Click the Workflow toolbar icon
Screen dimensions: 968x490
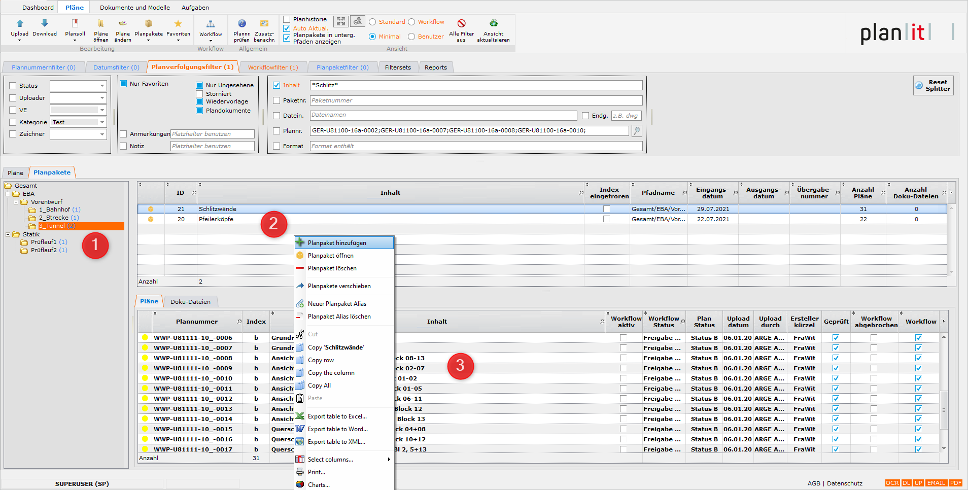pos(210,24)
